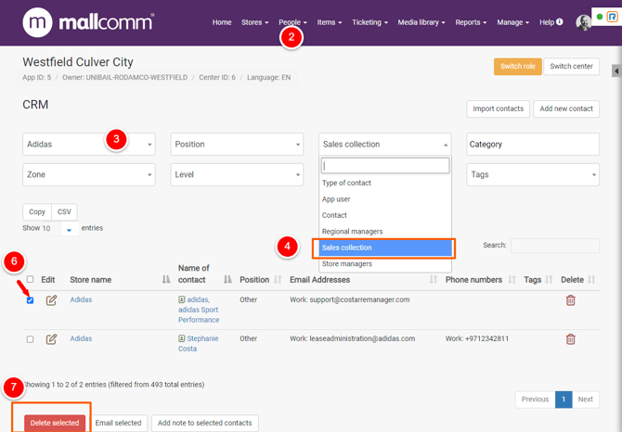Viewport: 622px width, 432px height.
Task: Sort by Delete column arrows
Action: 591,280
